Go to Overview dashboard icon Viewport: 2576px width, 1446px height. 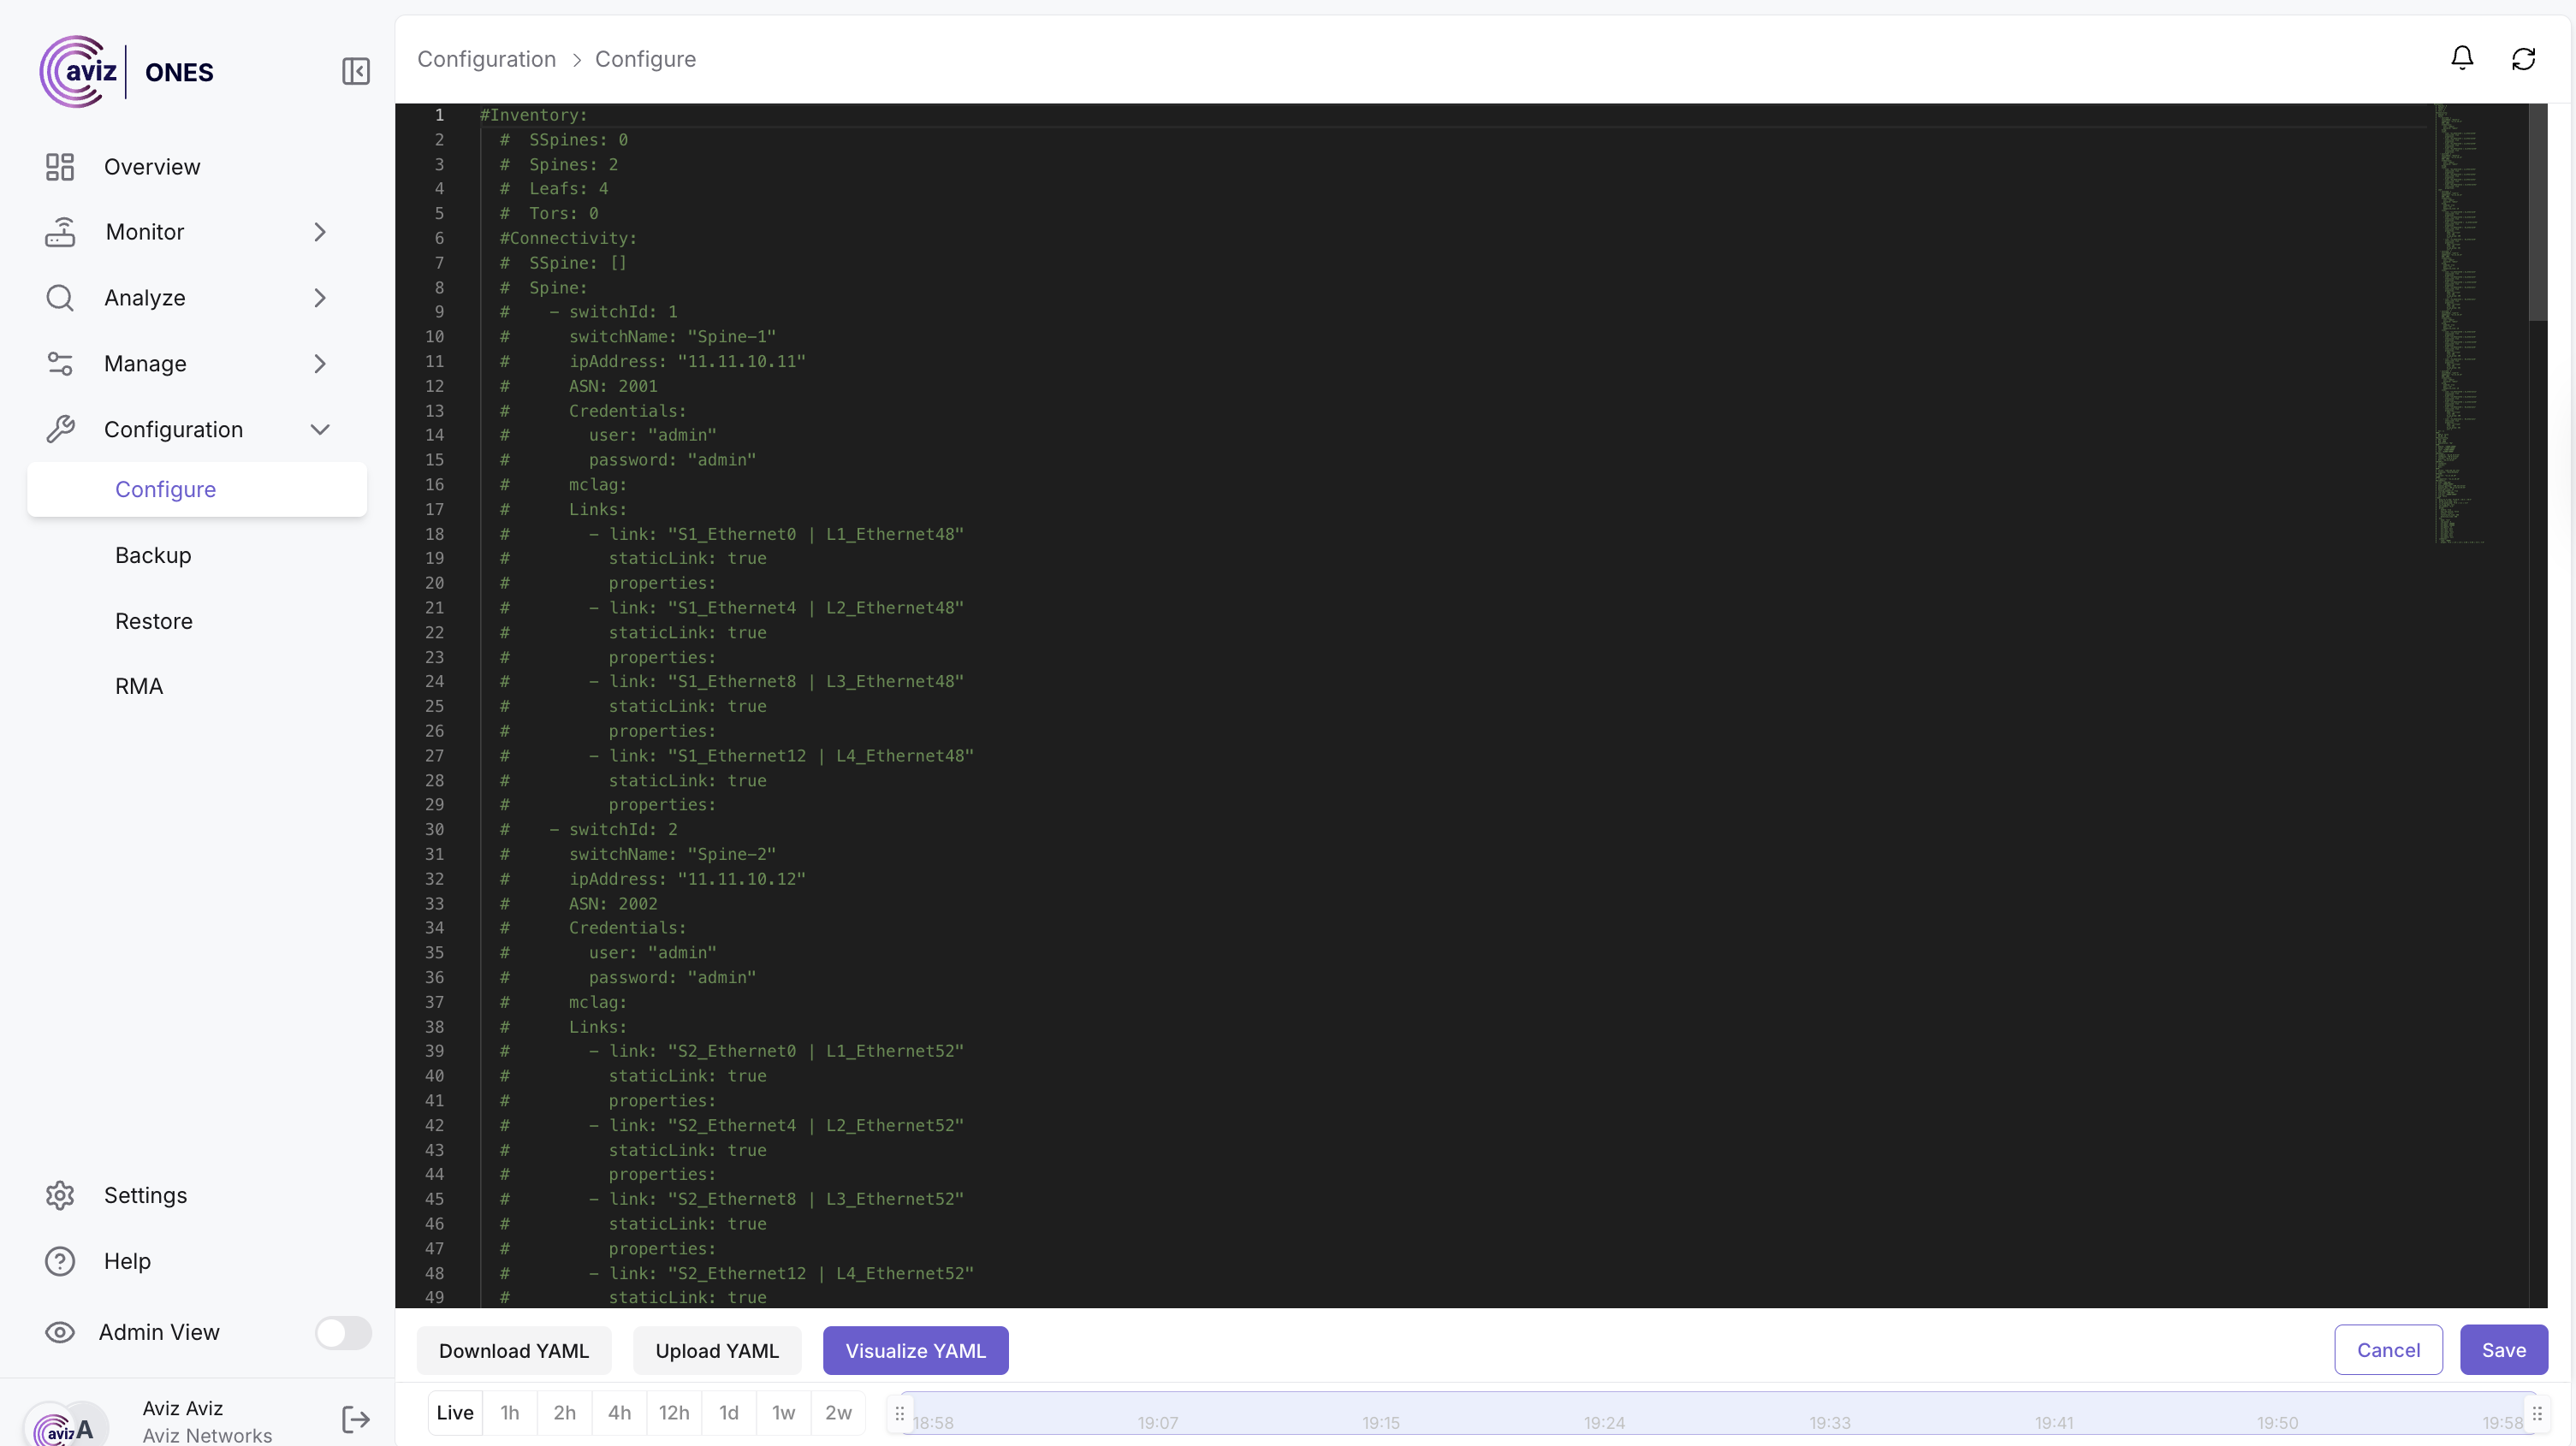[x=60, y=167]
